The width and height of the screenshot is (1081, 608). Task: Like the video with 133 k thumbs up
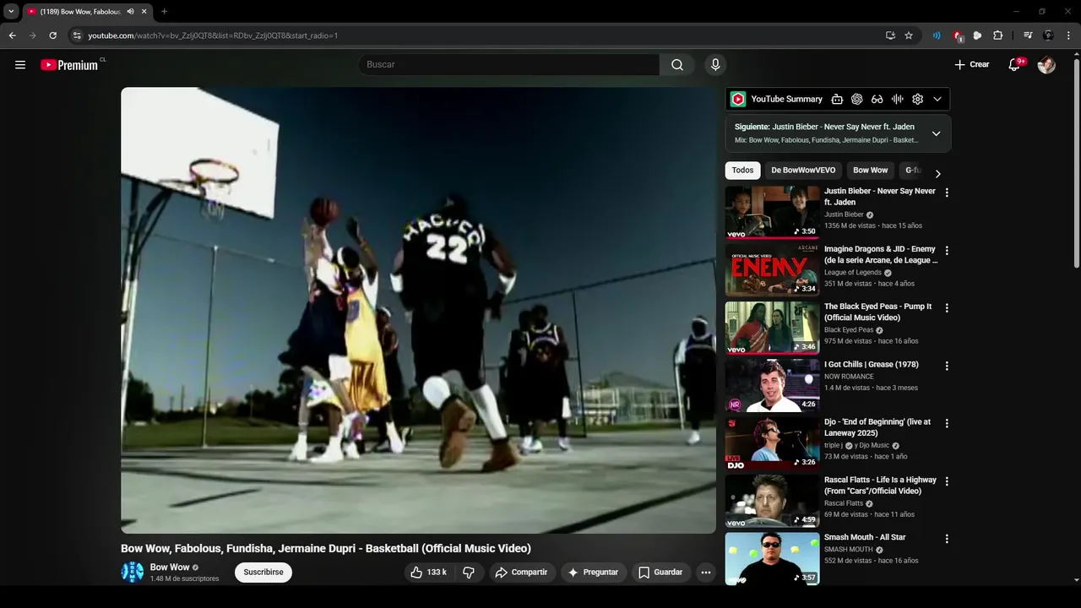coord(428,573)
